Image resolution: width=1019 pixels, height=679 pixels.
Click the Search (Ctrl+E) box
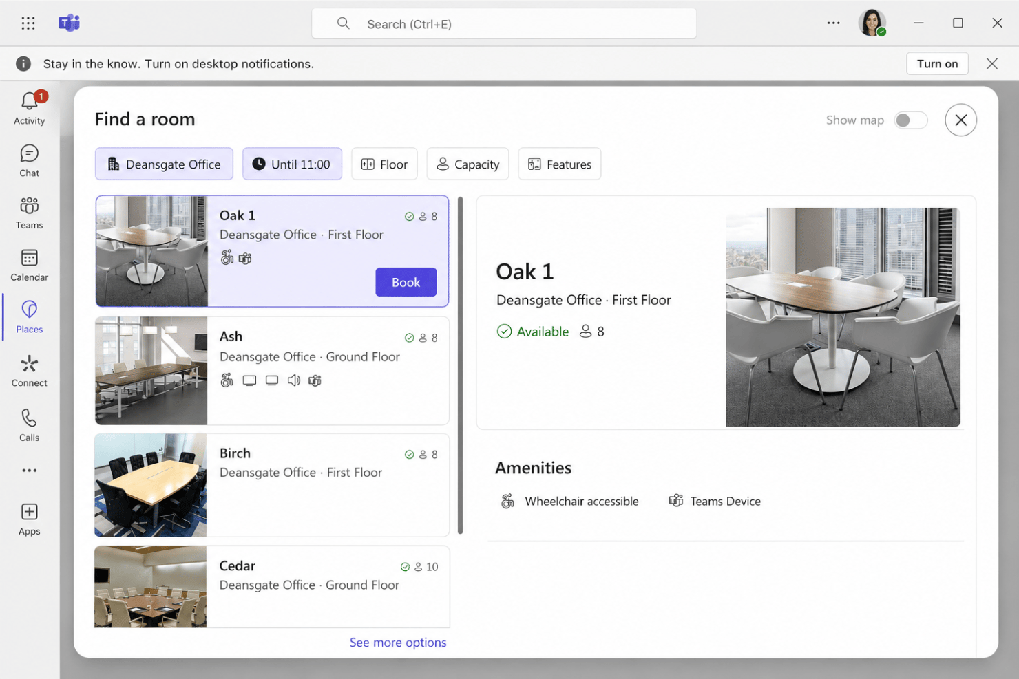504,24
